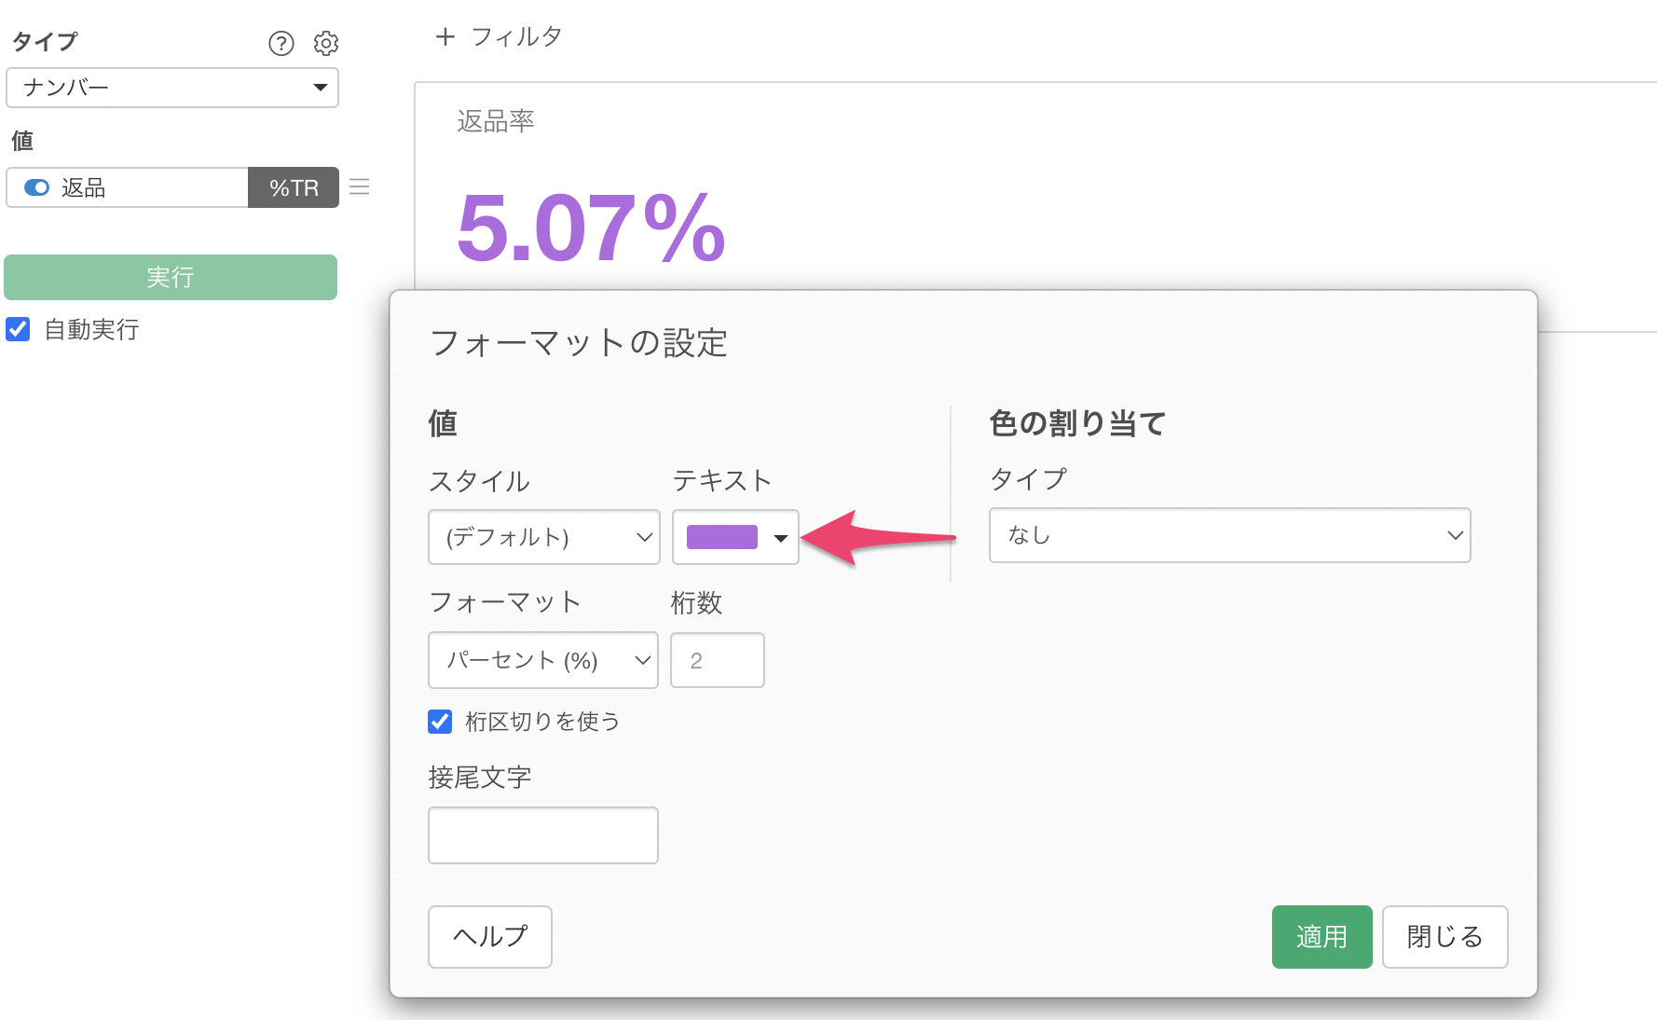
Task: Toggle the 返品 value switch
Action: pyautogui.click(x=37, y=187)
